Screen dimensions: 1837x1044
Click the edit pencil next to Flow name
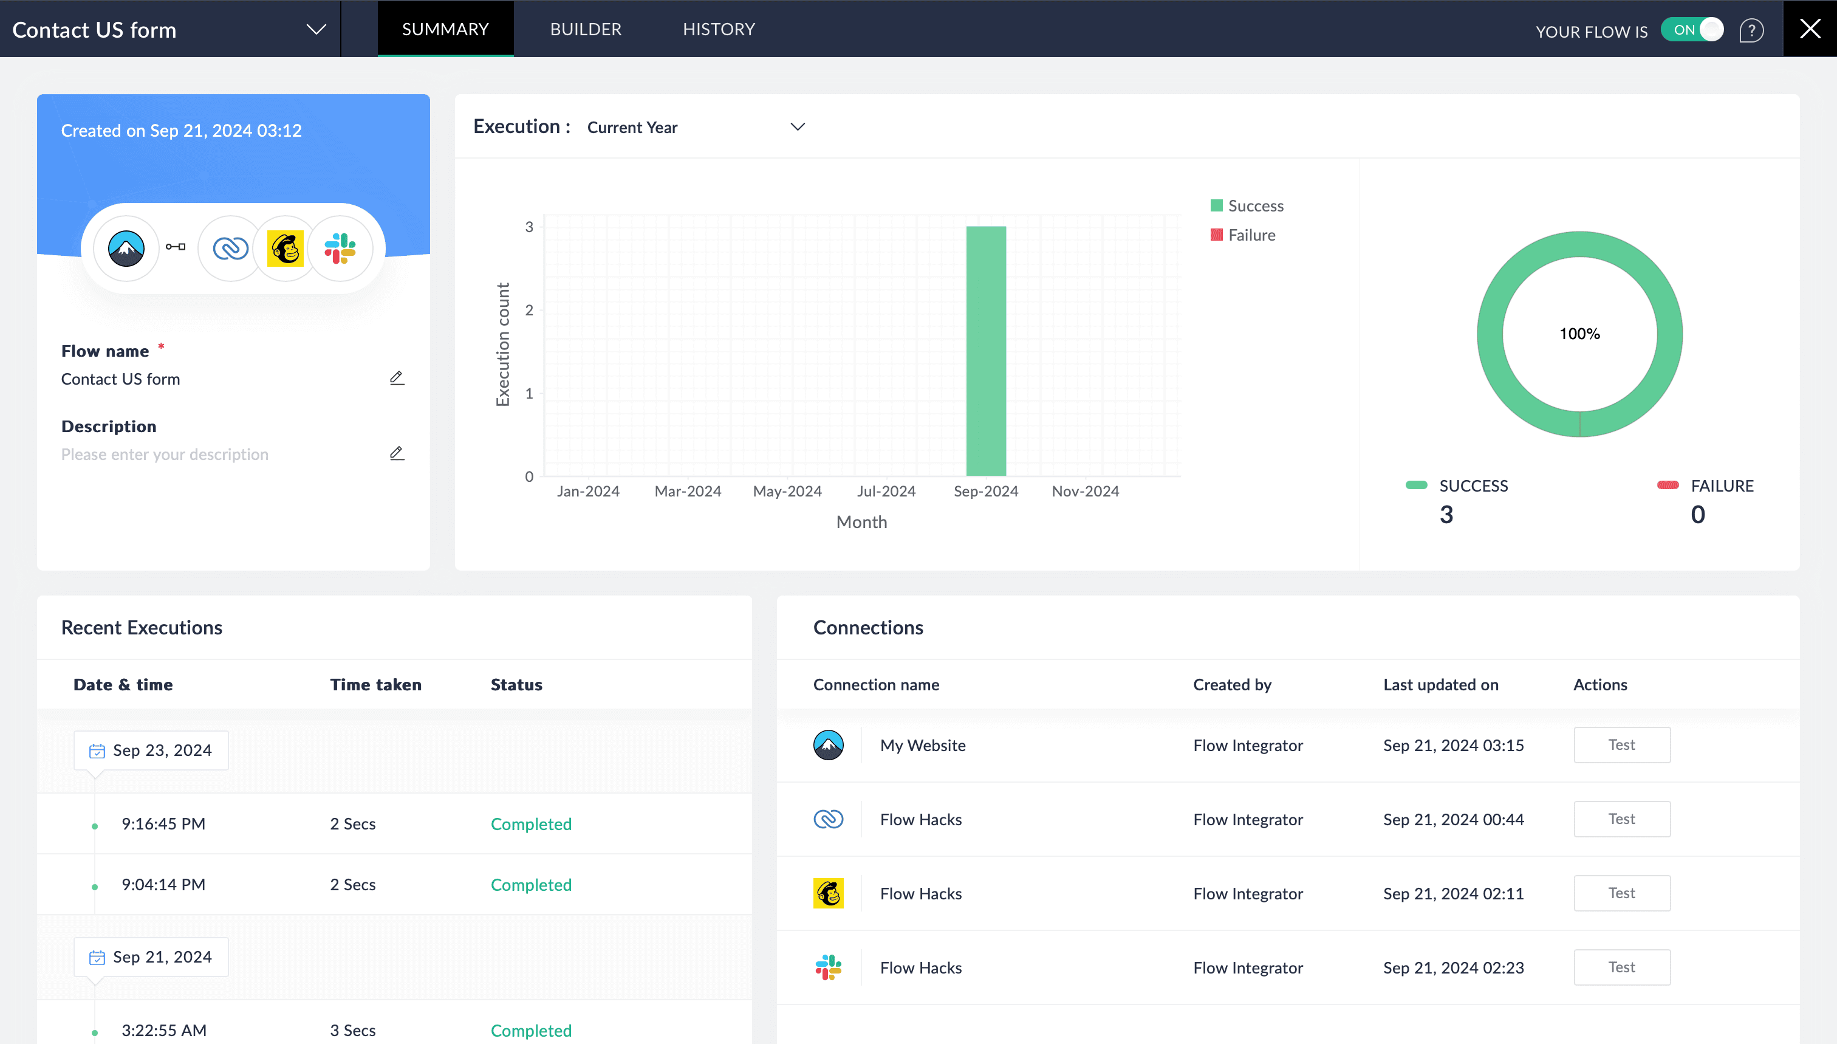coord(396,378)
